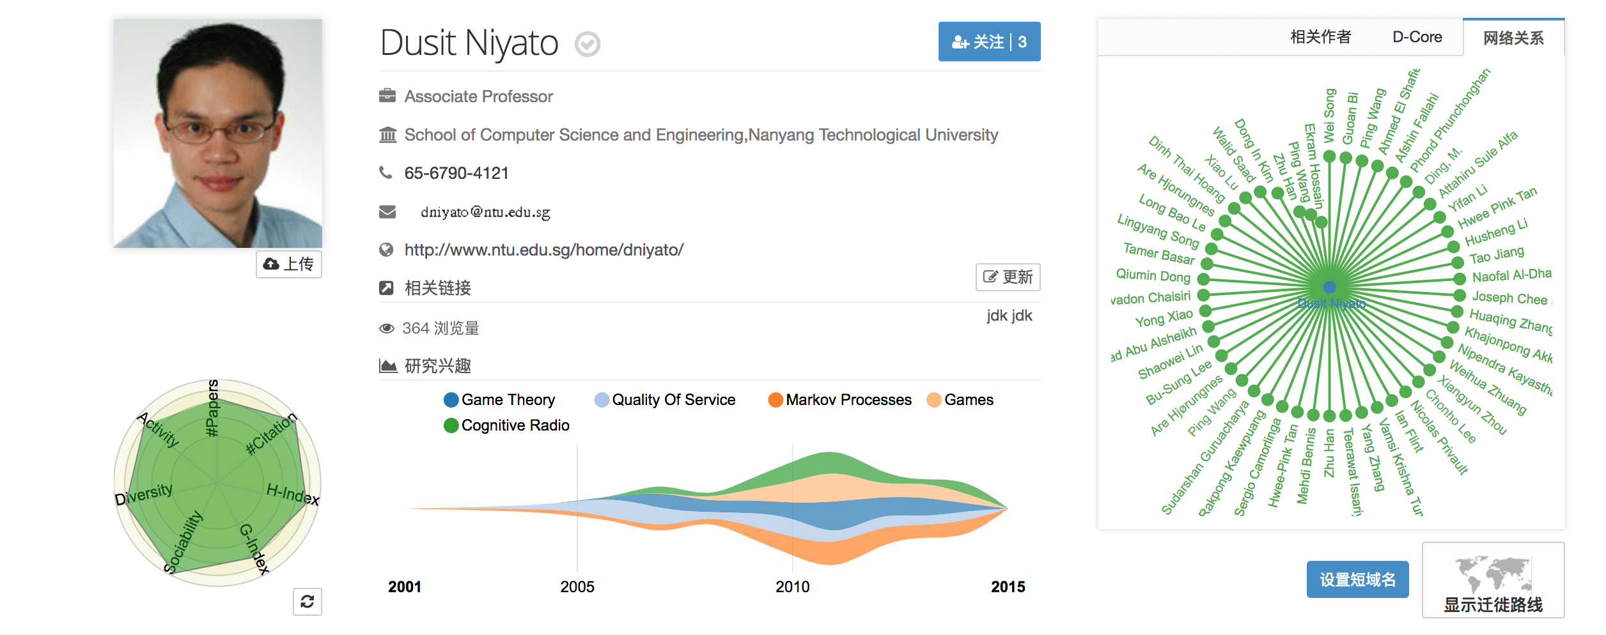Click the refresh icon below radar chart
1606x635 pixels.
click(x=308, y=602)
